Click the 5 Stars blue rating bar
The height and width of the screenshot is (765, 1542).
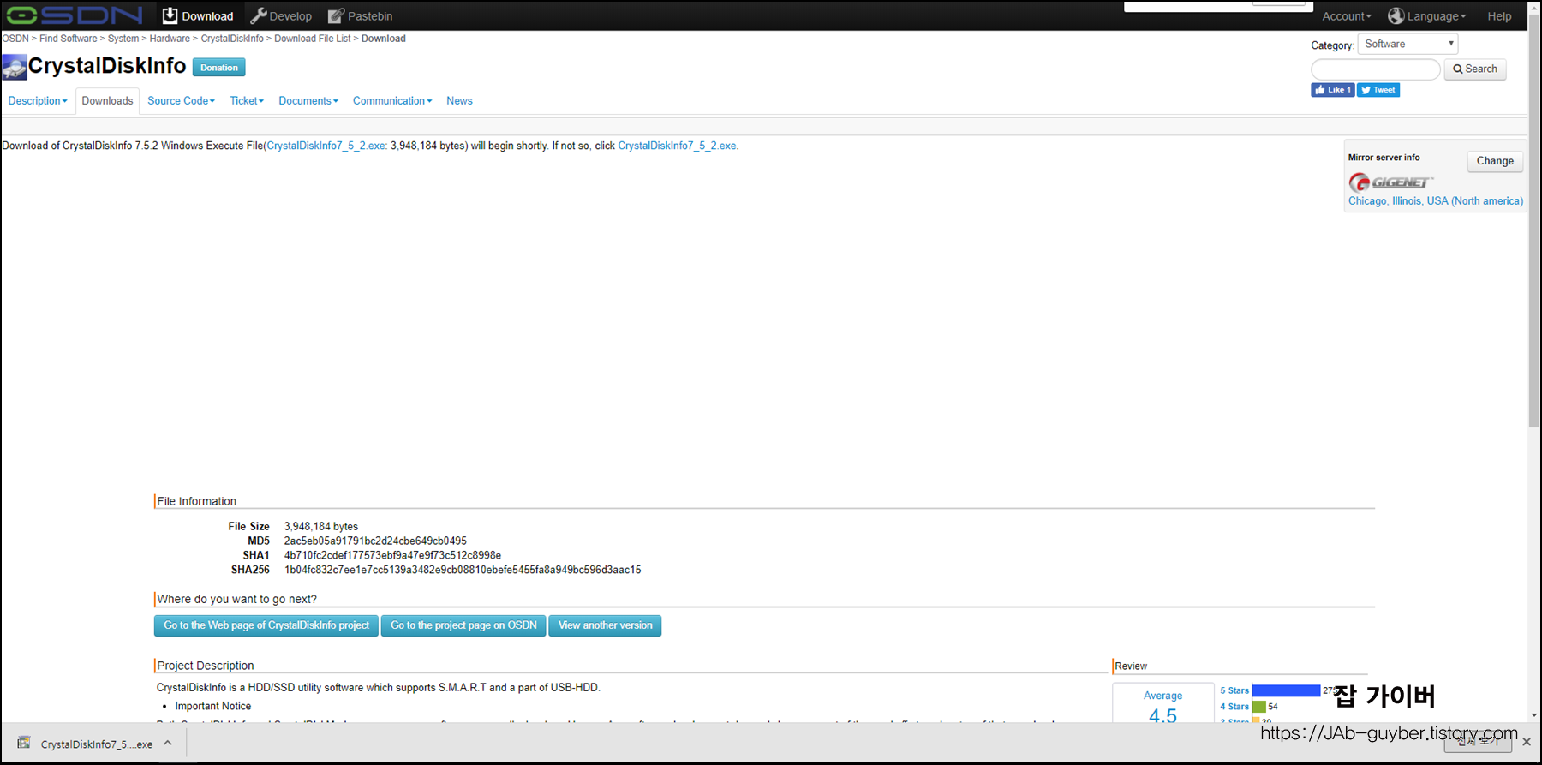(1286, 690)
